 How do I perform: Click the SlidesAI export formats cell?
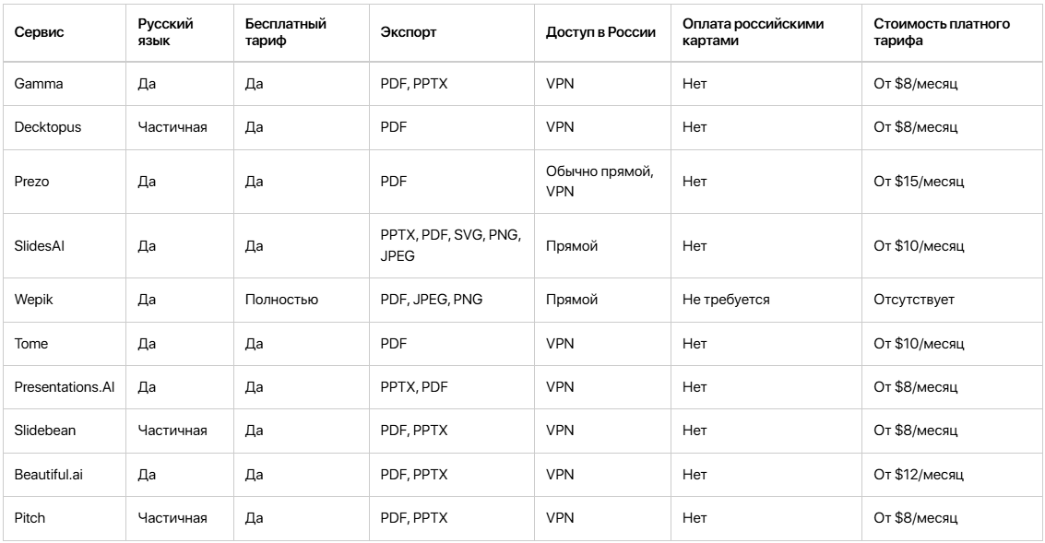451,246
